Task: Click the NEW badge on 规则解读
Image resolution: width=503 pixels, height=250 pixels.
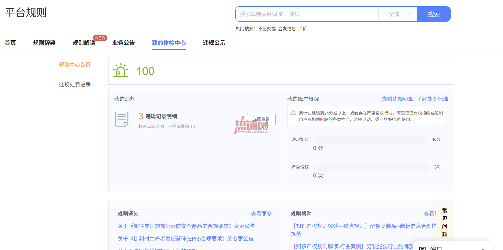Action: tap(100, 38)
